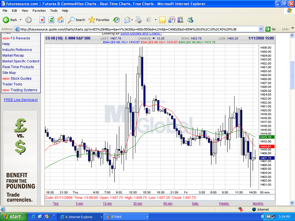Open FS Rewards sidebar link
The width and height of the screenshot is (295, 221).
click(20, 38)
